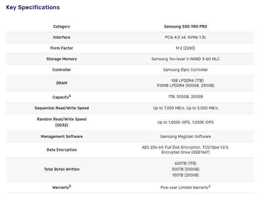This screenshot has height=199, width=265.
Task: Select the 'Controller' row label
Action: pos(62,70)
